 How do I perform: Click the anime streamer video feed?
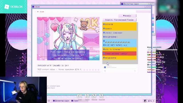[x=68, y=39]
